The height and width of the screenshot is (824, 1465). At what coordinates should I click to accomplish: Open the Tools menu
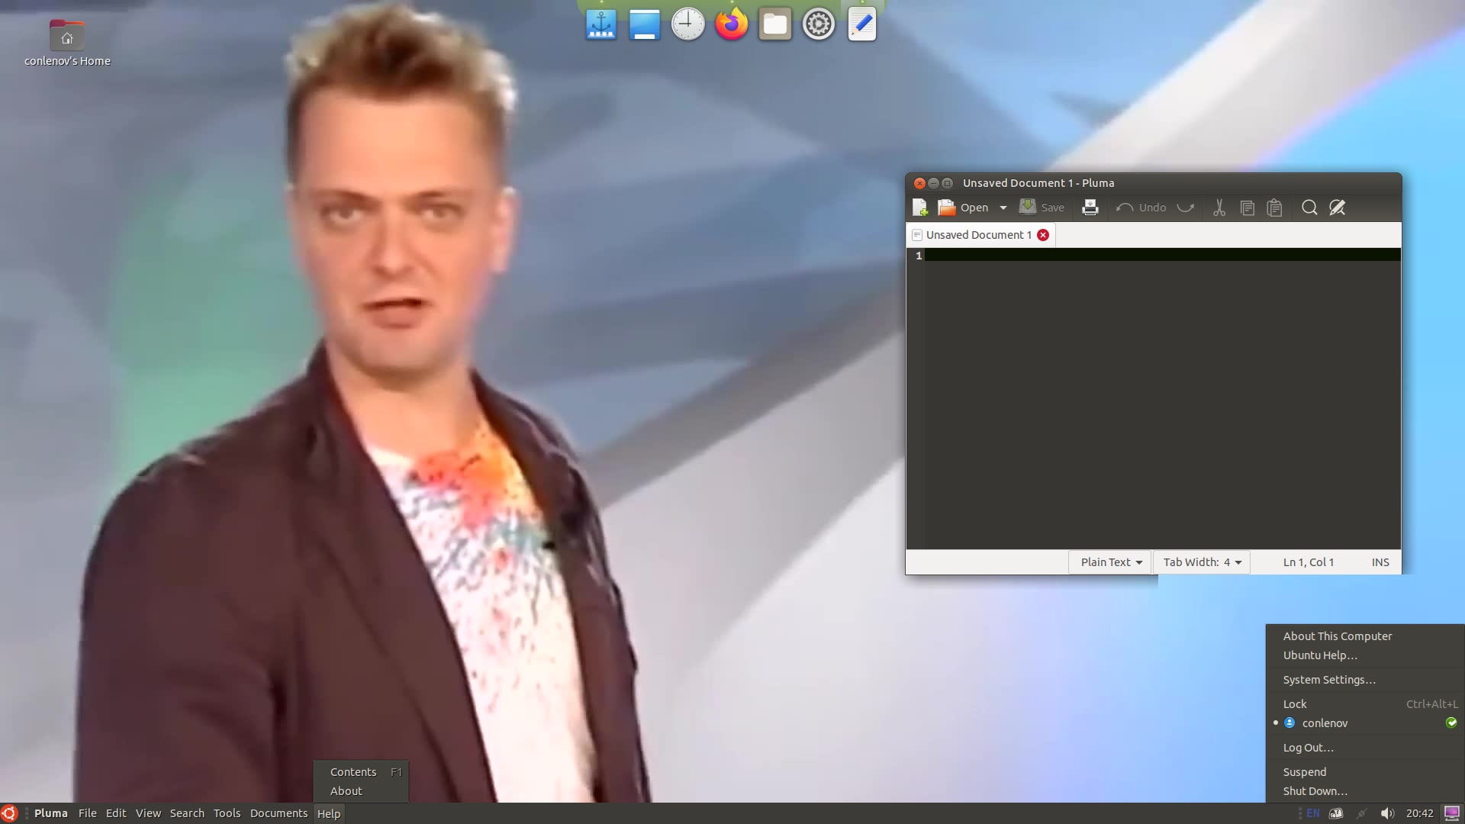tap(227, 813)
